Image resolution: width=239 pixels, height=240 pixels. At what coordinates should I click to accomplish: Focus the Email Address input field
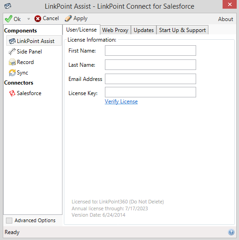pyautogui.click(x=151, y=79)
